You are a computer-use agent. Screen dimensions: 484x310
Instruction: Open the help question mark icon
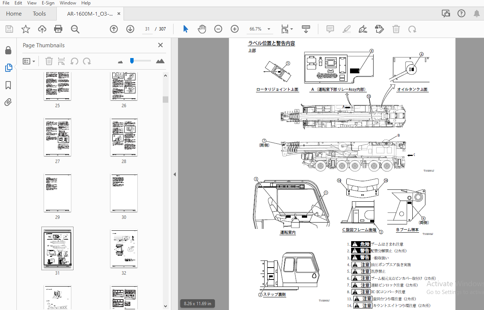462,14
